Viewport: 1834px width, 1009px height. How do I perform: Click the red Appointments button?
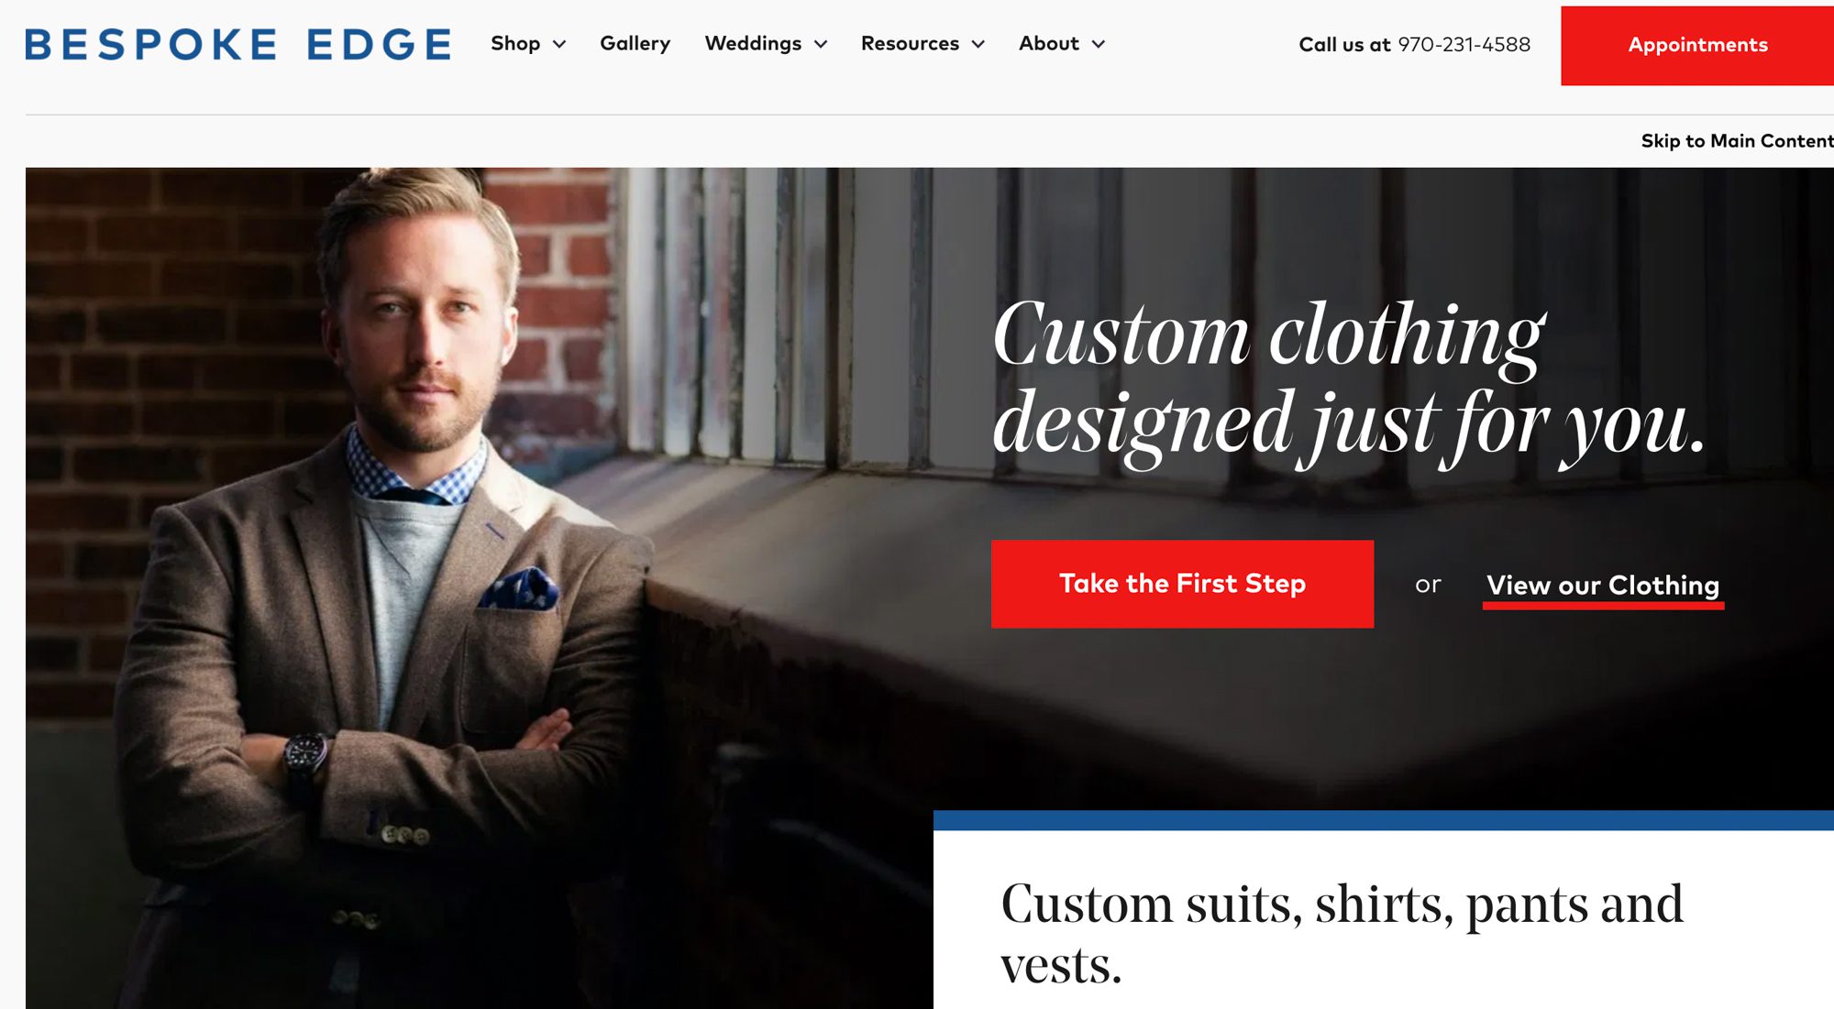1697,46
